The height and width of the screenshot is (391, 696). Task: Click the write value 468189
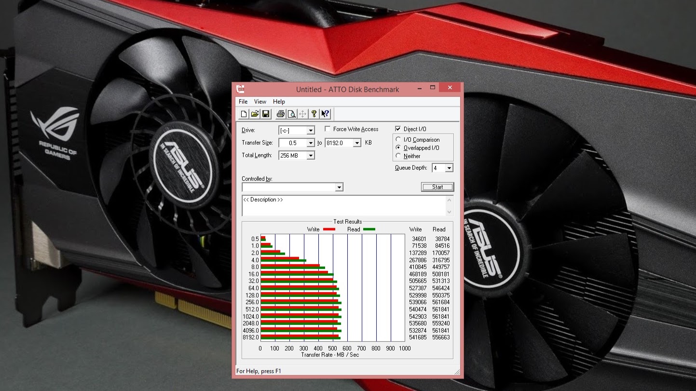coord(418,274)
